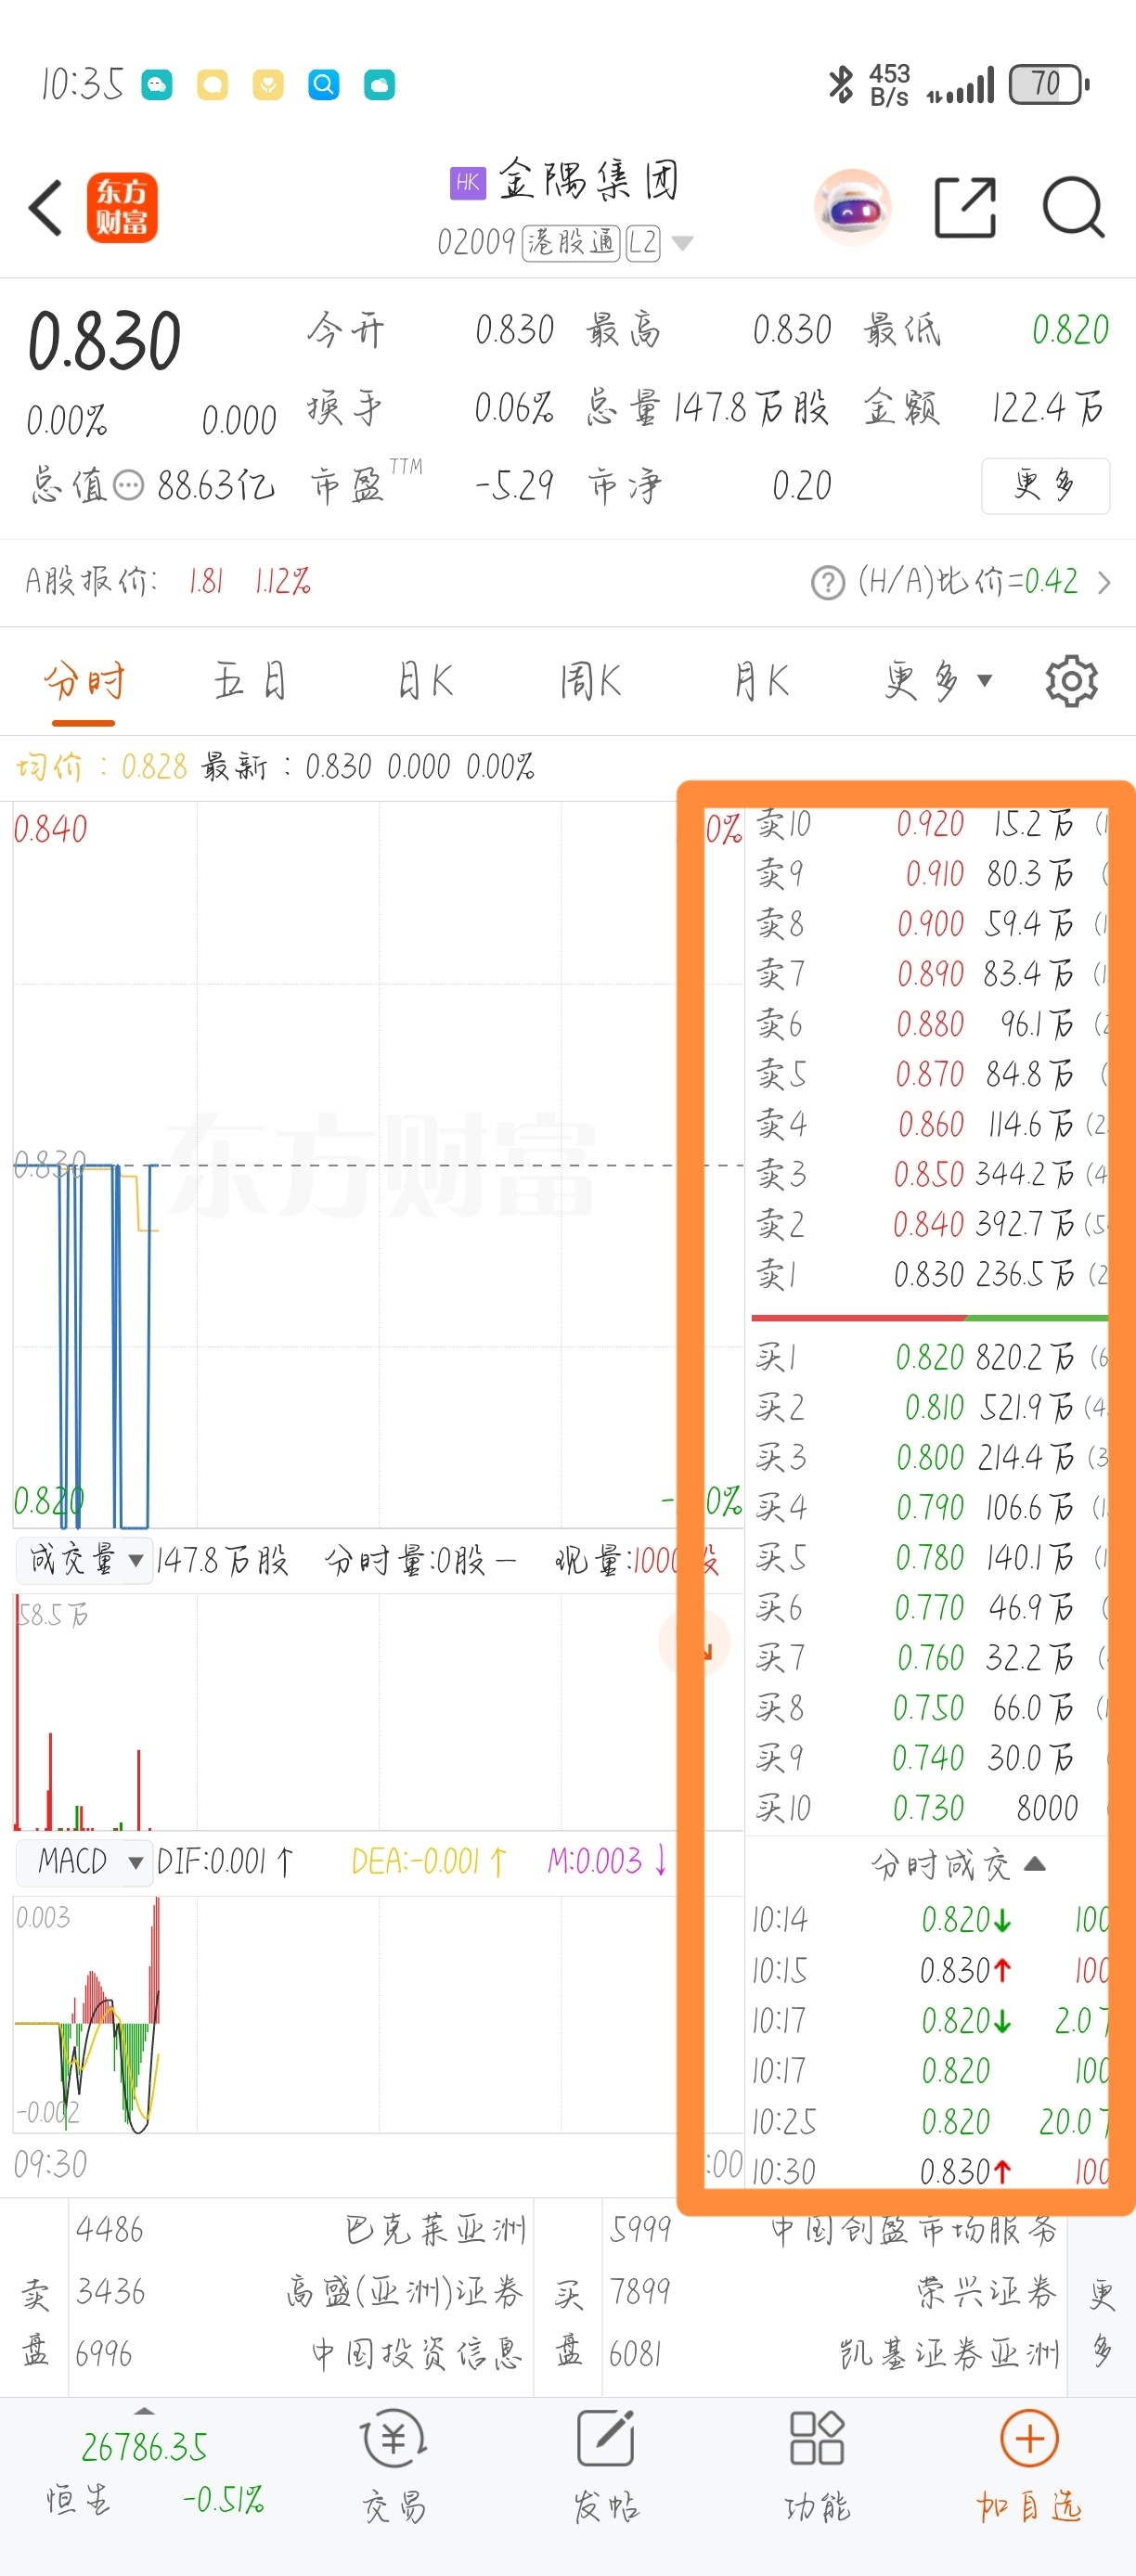Switch to the 月K tab
The width and height of the screenshot is (1136, 2576).
coord(761,682)
